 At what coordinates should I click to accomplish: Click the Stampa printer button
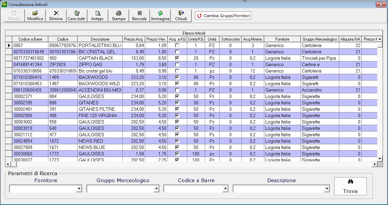119,16
